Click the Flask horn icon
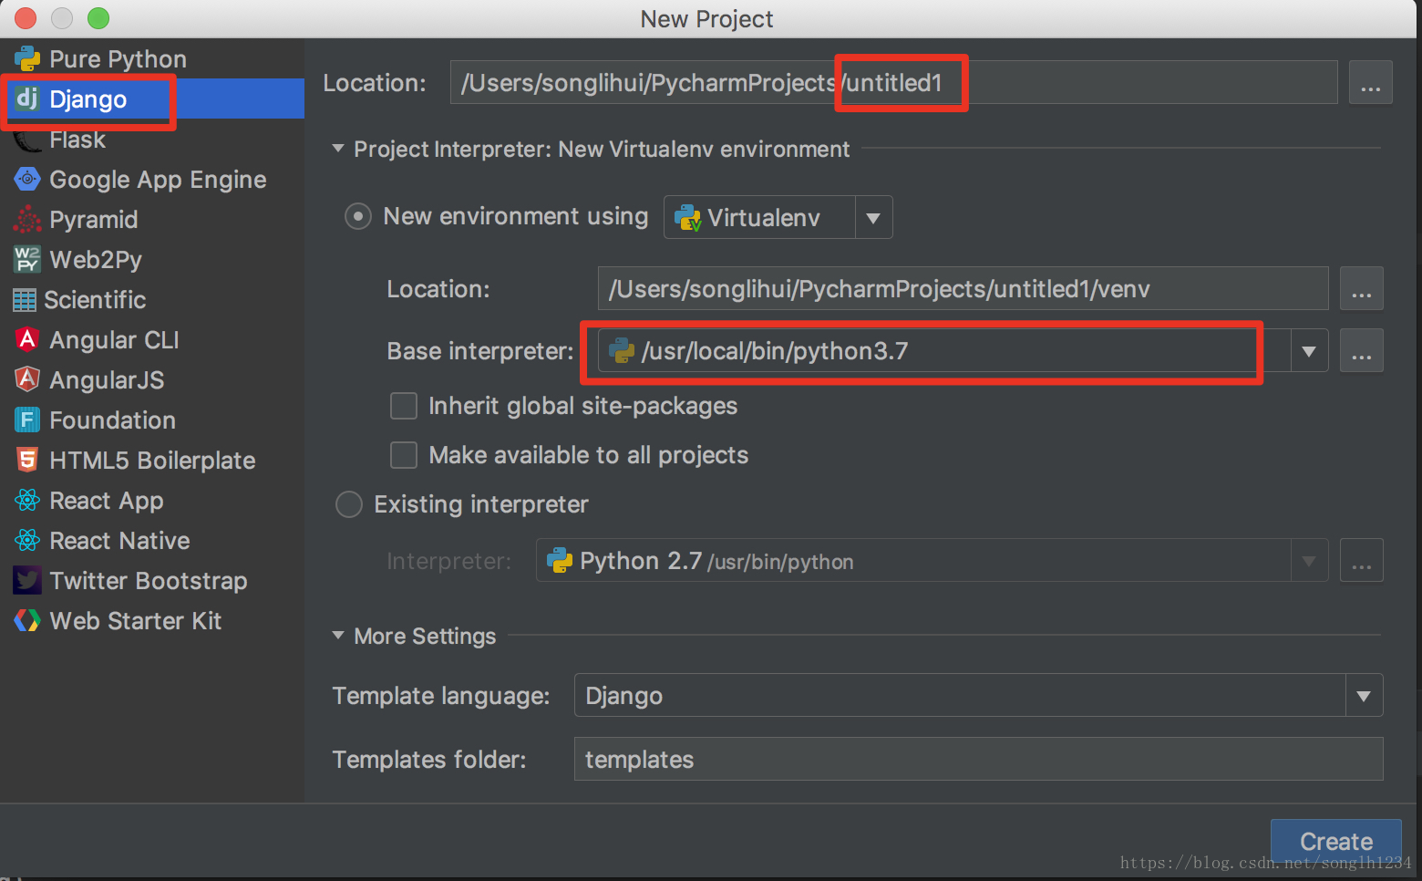Screen dimensions: 1422x881 (27, 140)
